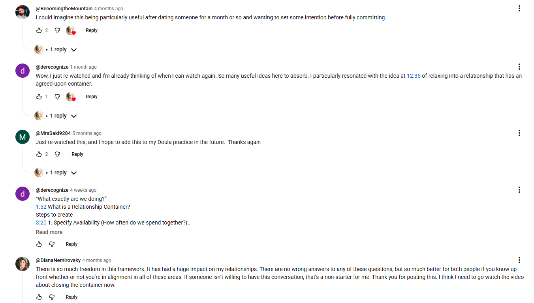This screenshot has width=534, height=303.
Task: Open the action menu on @MrsSaki9284's comment
Action: pos(519,133)
